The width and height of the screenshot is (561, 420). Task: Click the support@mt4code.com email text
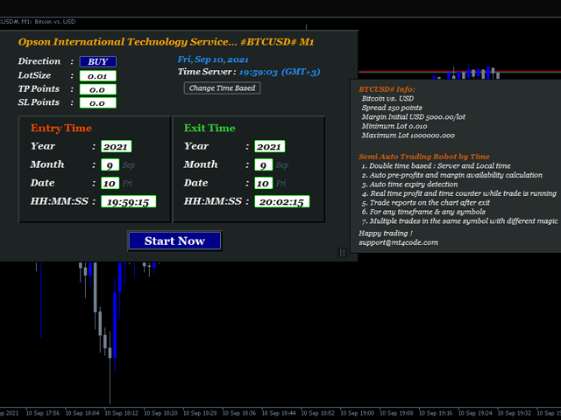pos(398,242)
